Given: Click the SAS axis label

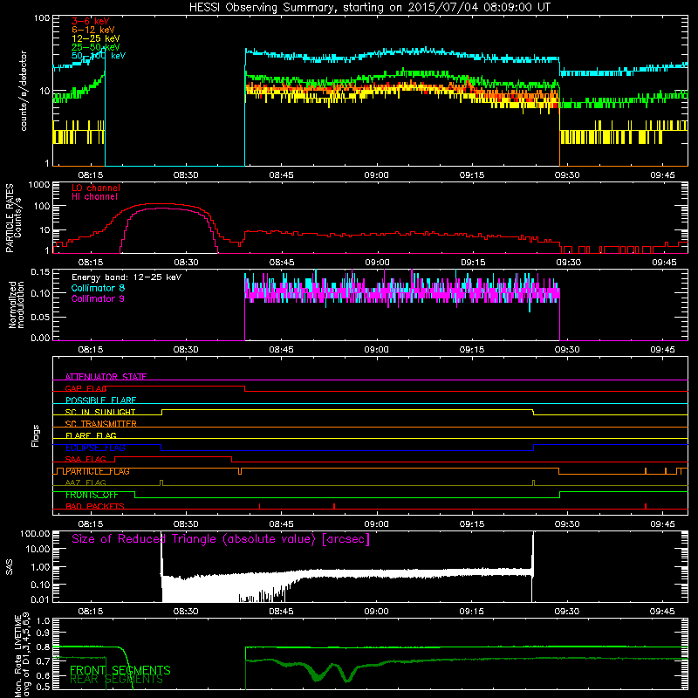Looking at the screenshot, I should pyautogui.click(x=9, y=566).
